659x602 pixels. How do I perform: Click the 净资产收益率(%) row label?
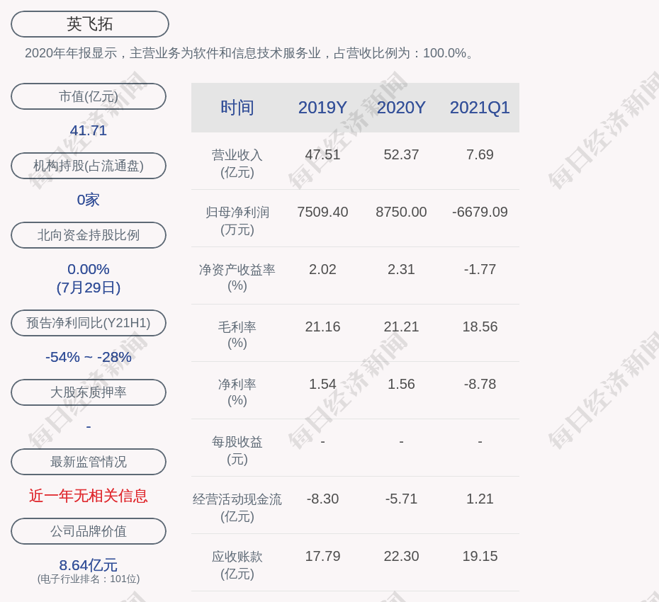point(237,278)
